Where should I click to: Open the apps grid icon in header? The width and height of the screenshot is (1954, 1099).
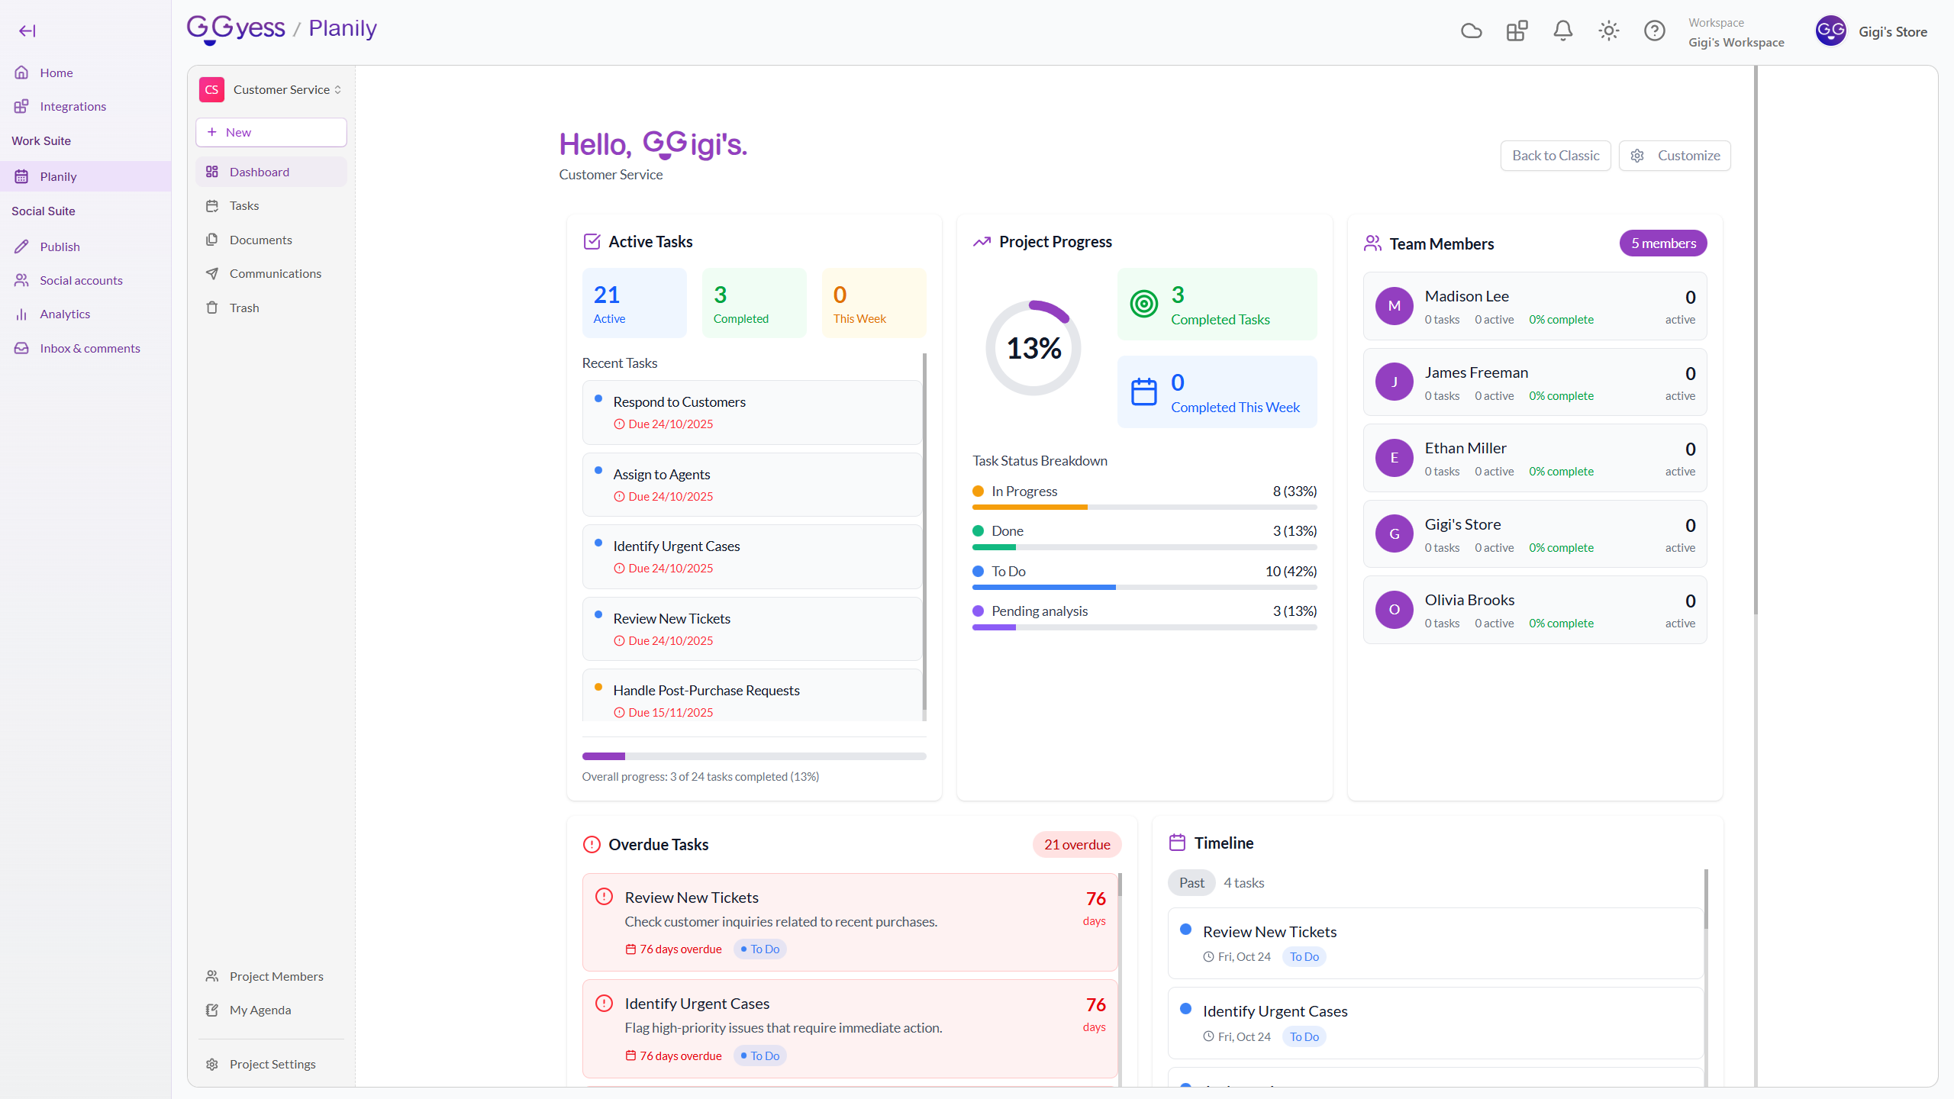1517,31
